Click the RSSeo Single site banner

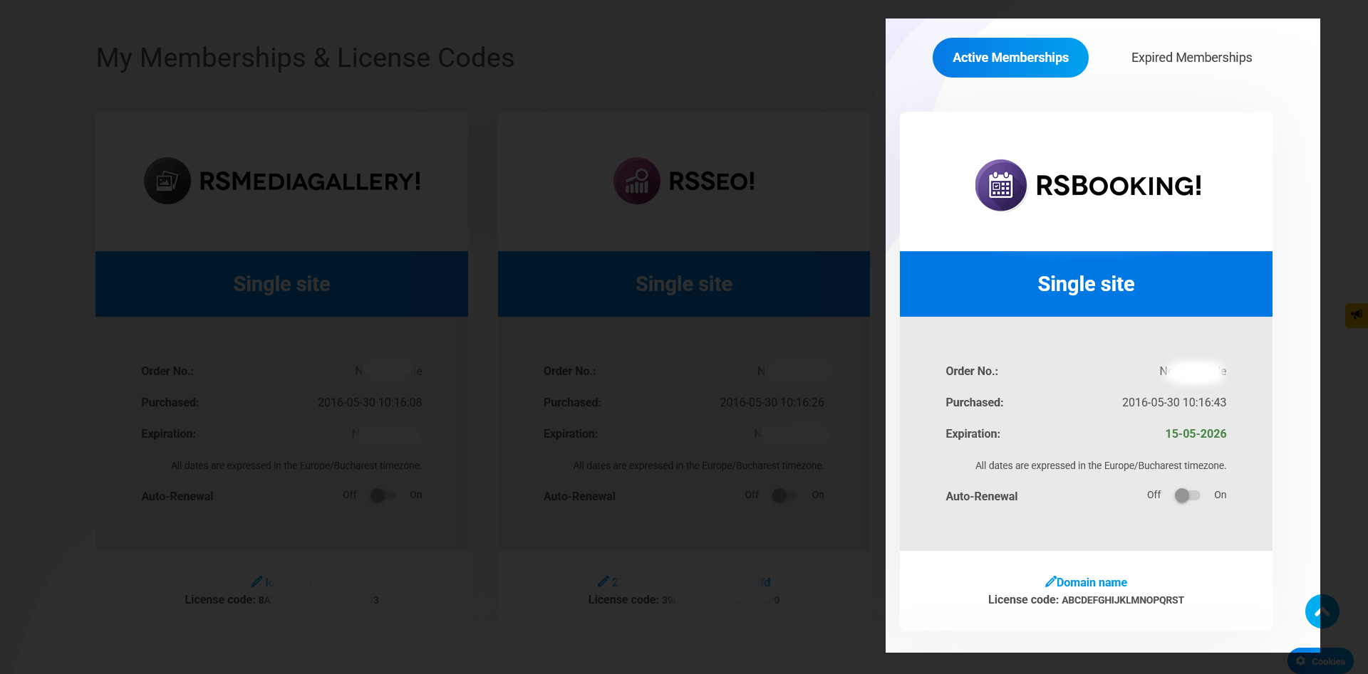[684, 284]
